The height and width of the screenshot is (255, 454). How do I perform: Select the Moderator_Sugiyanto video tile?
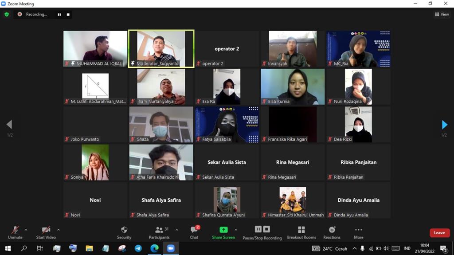click(x=161, y=49)
